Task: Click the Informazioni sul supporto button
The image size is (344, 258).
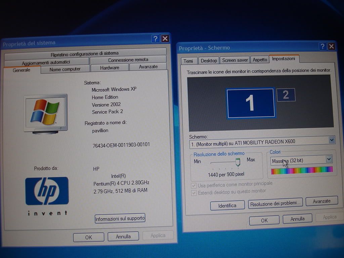Action: (x=120, y=218)
